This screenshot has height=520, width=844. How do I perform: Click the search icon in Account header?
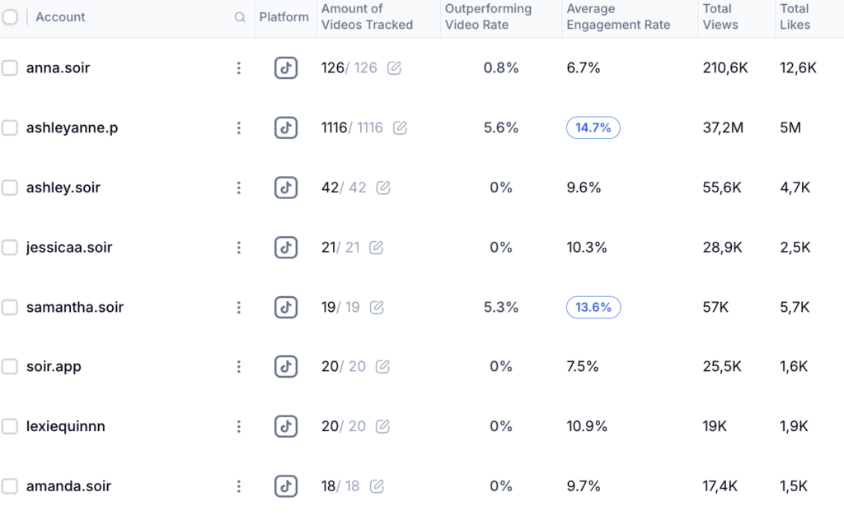point(240,17)
